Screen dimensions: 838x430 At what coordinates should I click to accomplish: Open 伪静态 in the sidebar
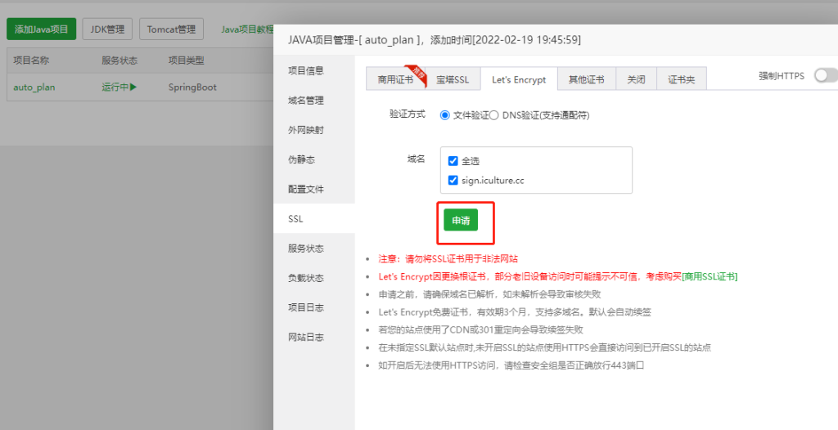point(314,159)
